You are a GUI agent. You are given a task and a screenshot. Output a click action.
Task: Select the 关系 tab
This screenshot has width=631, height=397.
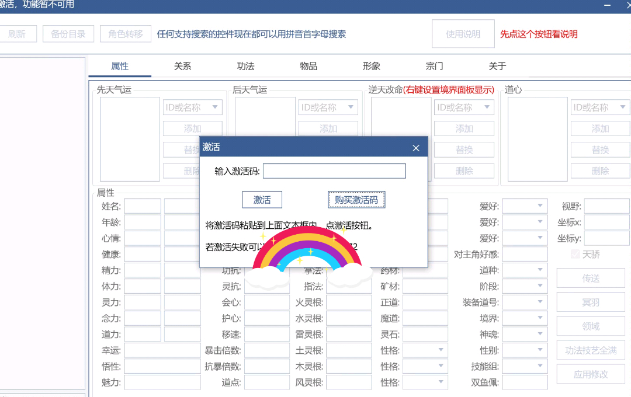[x=182, y=66]
